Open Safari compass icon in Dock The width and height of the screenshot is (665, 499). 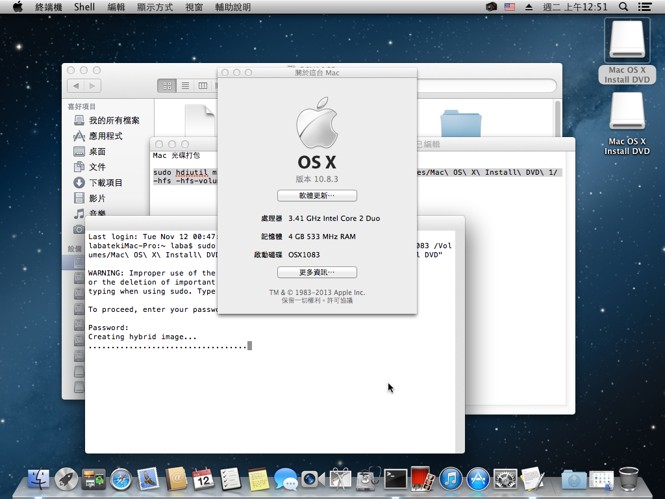tap(121, 480)
